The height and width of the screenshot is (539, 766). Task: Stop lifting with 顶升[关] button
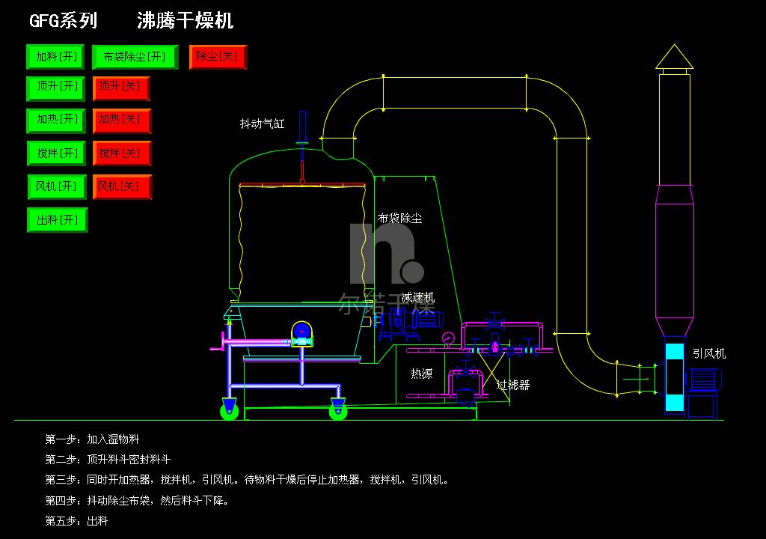121,88
